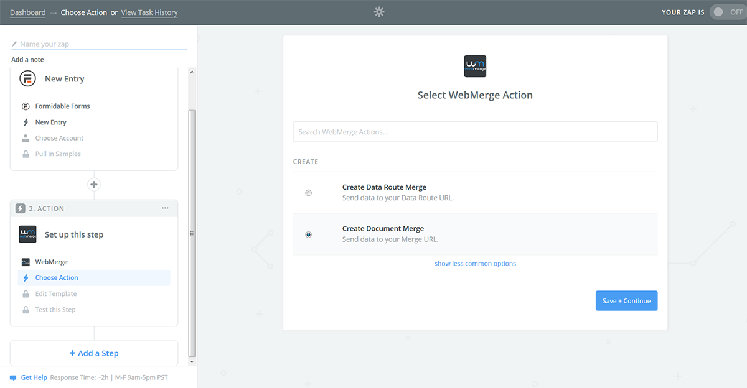Click the lock icon beside Pull In Samples
The image size is (747, 388).
(x=26, y=154)
